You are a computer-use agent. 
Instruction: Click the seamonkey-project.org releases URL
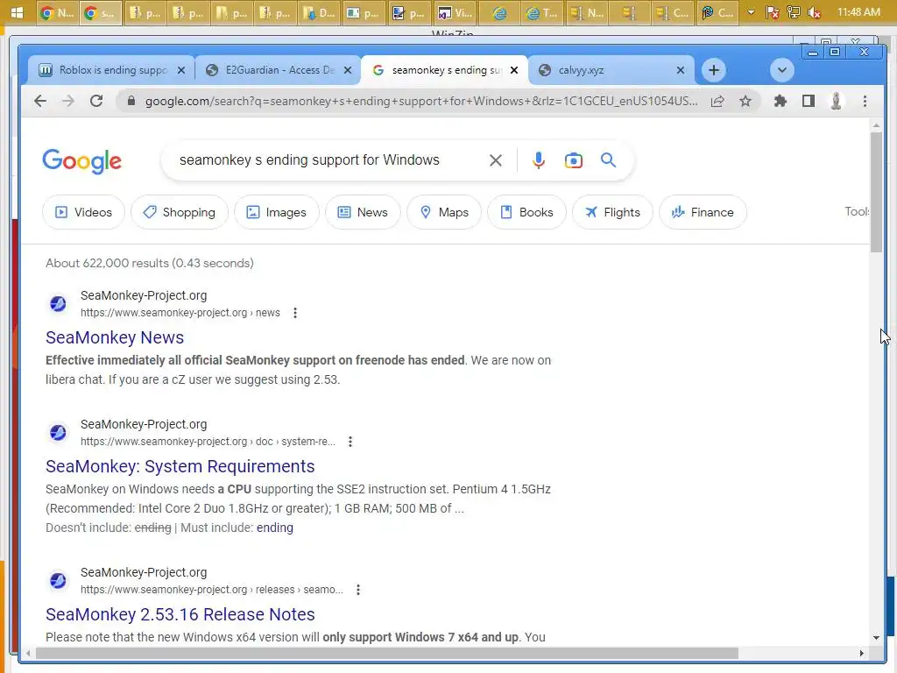212,590
